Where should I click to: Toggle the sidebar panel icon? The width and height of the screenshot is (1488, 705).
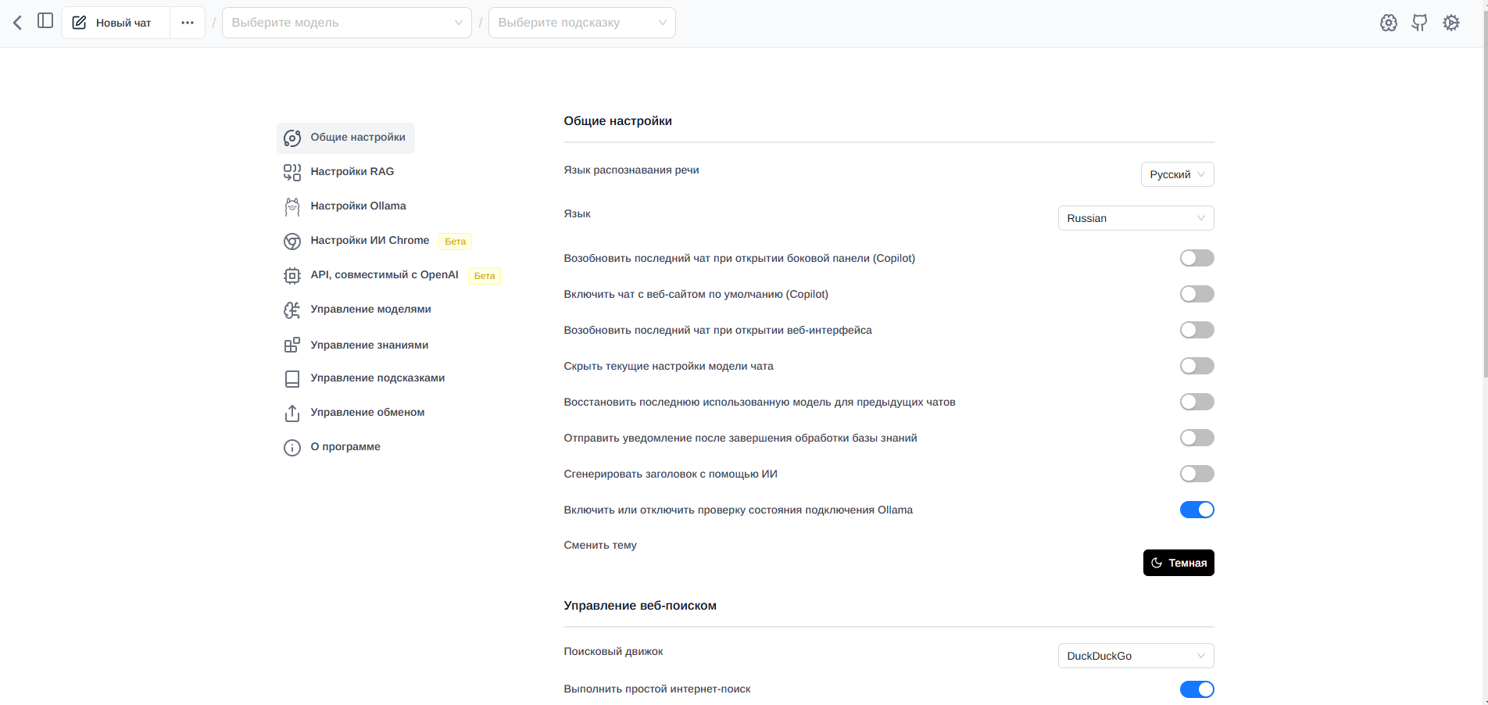pyautogui.click(x=45, y=21)
